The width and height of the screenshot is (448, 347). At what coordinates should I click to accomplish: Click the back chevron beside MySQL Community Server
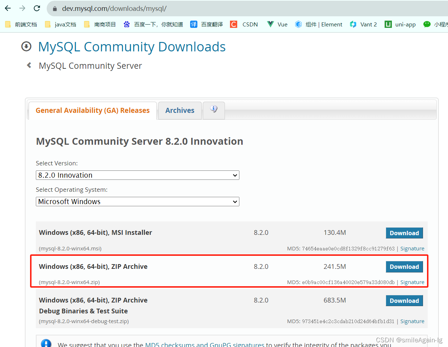(x=29, y=65)
